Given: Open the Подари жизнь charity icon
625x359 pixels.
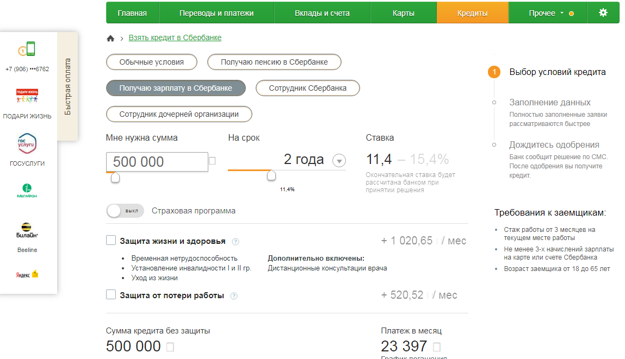Looking at the screenshot, I should 27,97.
